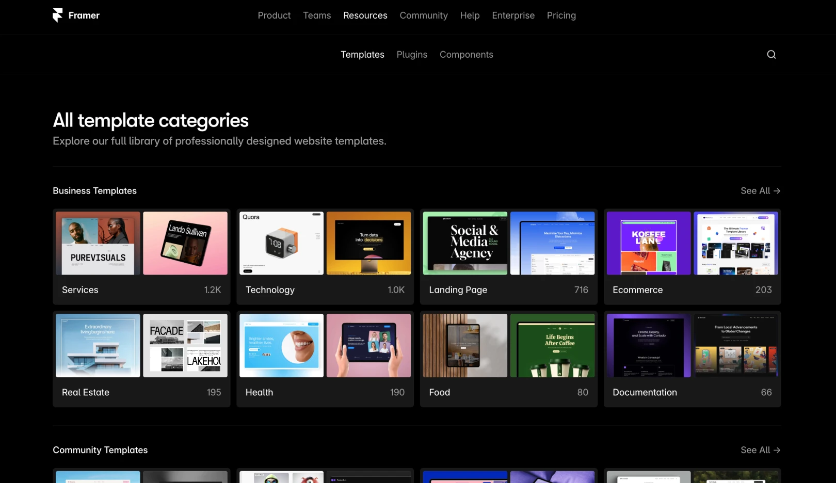Image resolution: width=836 pixels, height=483 pixels.
Task: Click the Technology count '1.0K'
Action: (x=396, y=290)
